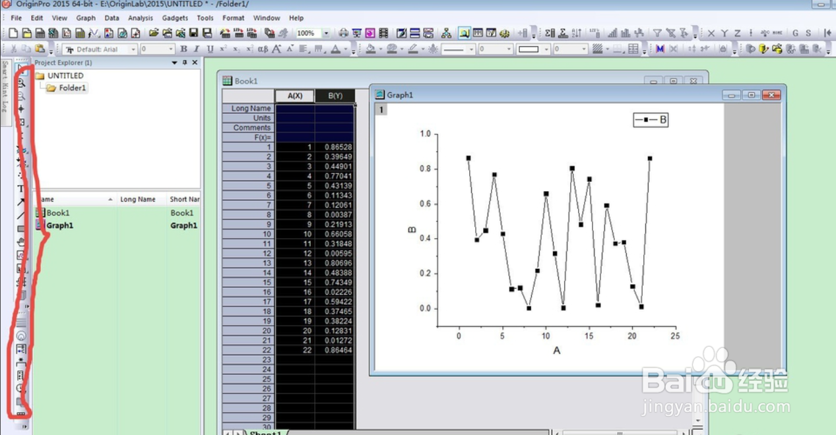
Task: Open the Graph menu
Action: click(86, 18)
